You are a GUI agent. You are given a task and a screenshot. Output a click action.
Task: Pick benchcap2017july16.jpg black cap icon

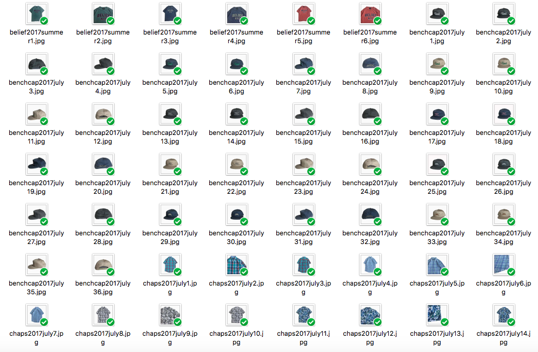click(x=370, y=114)
